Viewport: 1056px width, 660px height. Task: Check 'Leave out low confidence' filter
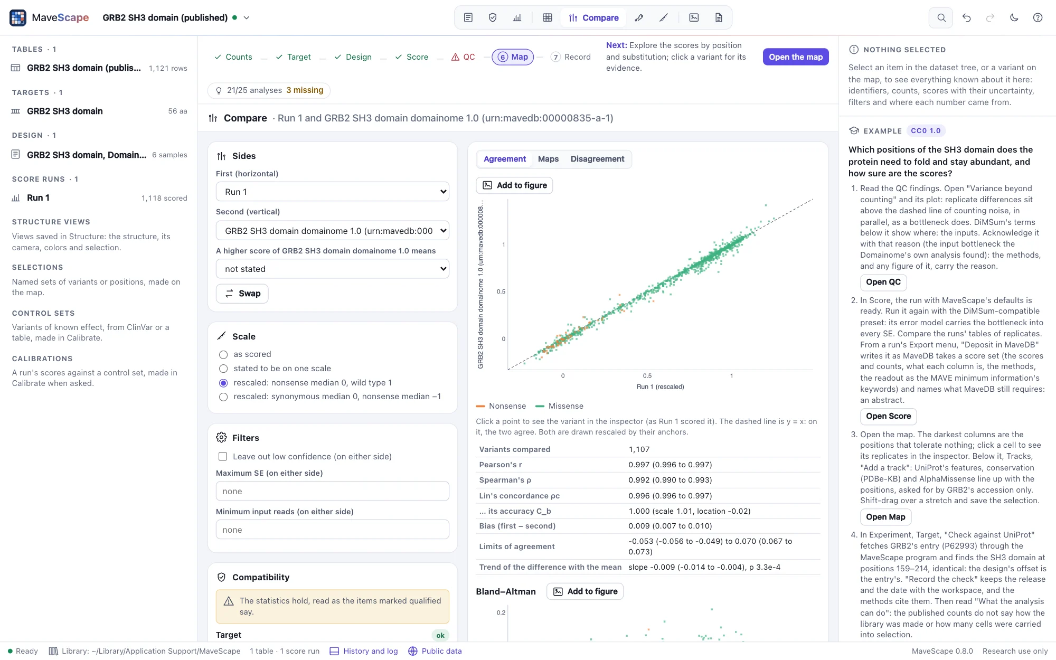click(223, 456)
